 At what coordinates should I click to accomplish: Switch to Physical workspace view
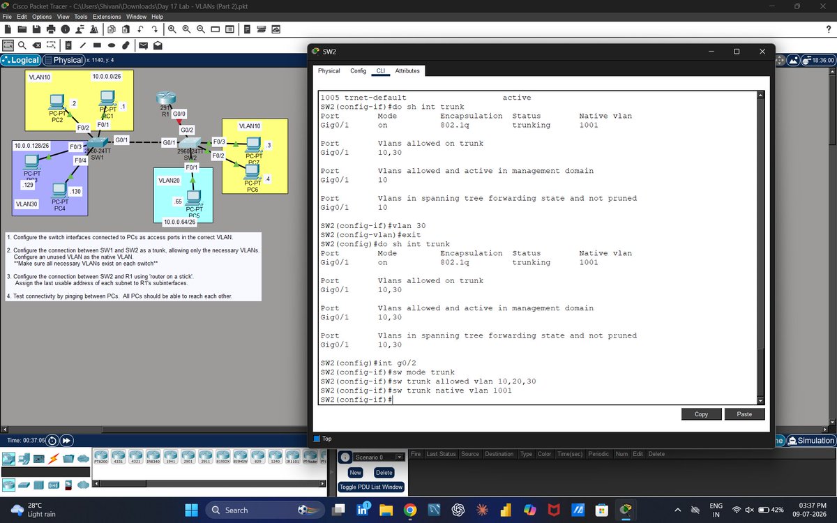tap(63, 60)
